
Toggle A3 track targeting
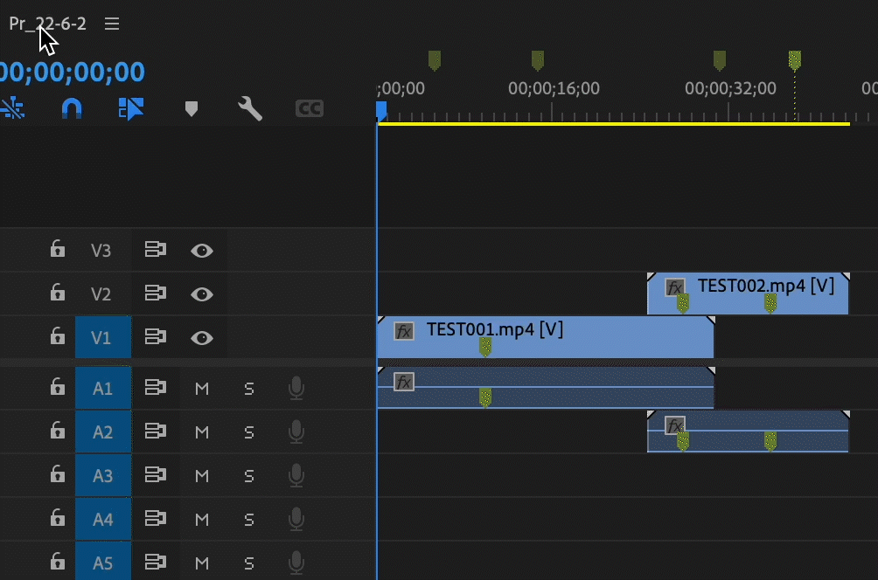(103, 475)
